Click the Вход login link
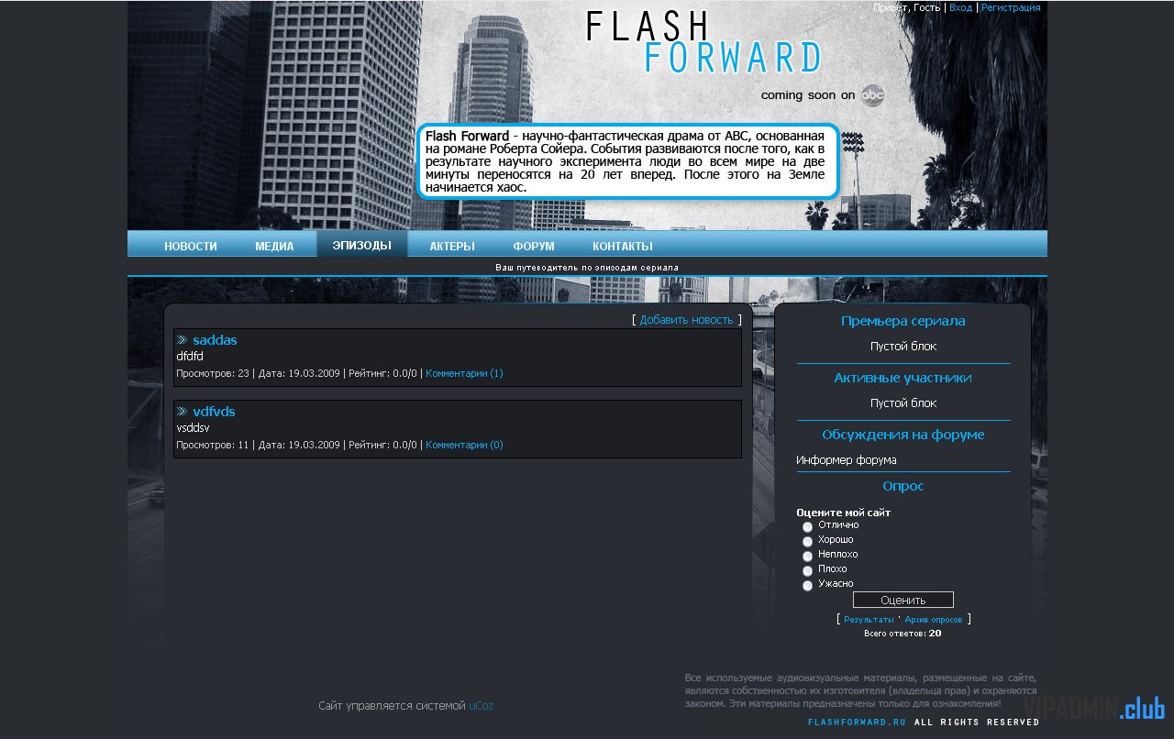Screen dimensions: 1174x739 pyautogui.click(x=960, y=7)
